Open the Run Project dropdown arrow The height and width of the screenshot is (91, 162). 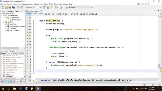click(x=54, y=7)
